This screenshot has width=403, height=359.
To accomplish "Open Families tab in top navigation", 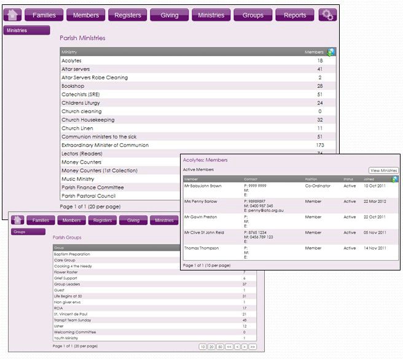I will tap(44, 15).
